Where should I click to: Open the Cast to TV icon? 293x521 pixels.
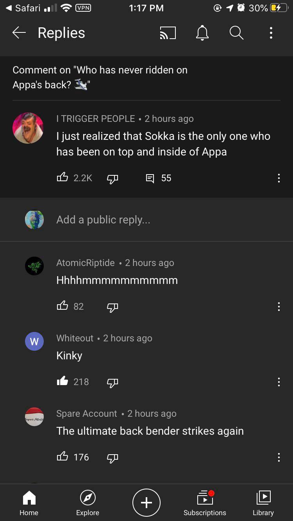pyautogui.click(x=168, y=33)
